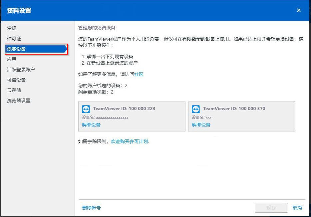Click TeamViewer icon of device 100 000 370
The width and height of the screenshot is (311, 217).
(196, 109)
